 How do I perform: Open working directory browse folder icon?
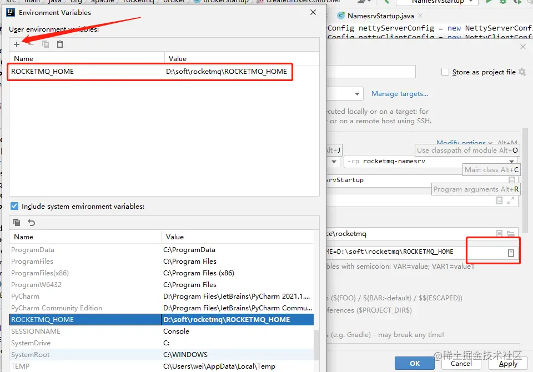click(511, 234)
